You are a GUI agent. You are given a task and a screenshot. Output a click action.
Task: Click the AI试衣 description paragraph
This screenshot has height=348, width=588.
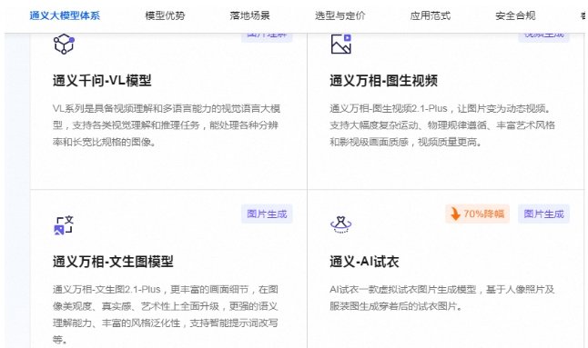click(442, 298)
